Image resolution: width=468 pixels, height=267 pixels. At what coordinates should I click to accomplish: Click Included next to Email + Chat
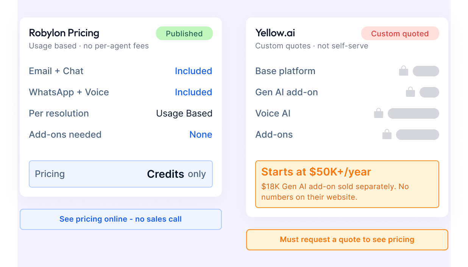193,71
